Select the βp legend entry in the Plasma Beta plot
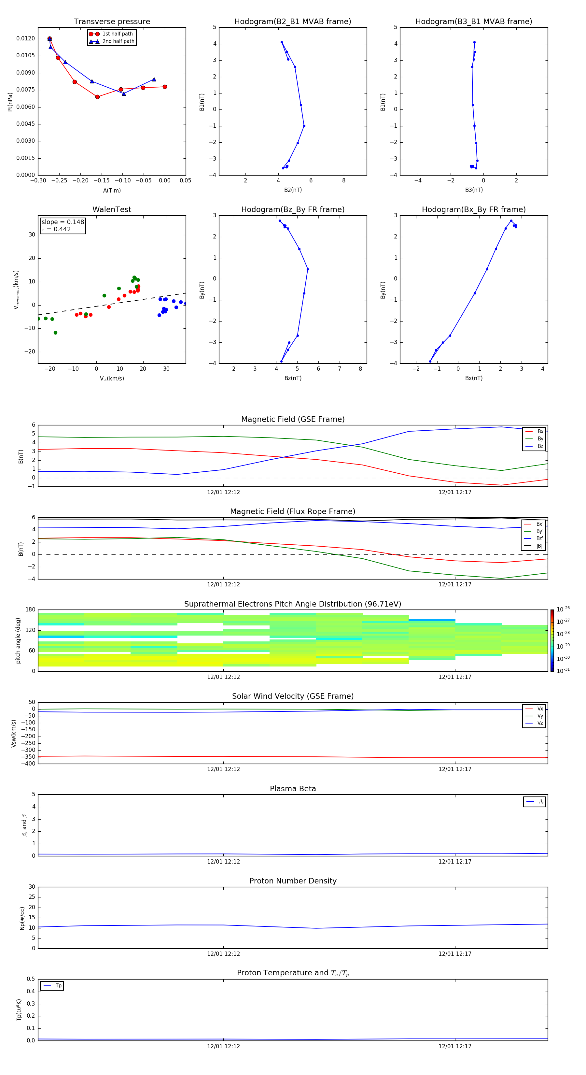 [535, 802]
